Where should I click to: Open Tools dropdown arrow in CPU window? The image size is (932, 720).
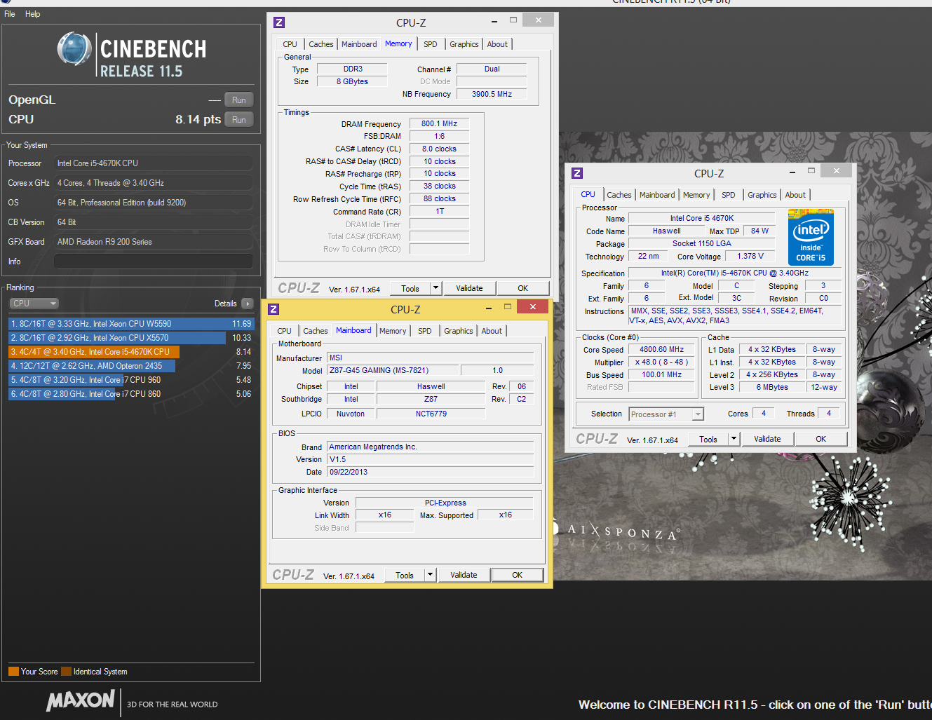[x=734, y=439]
